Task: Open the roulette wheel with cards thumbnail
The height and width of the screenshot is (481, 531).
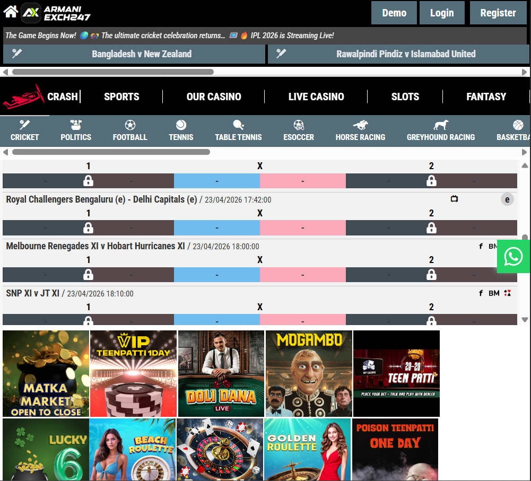Action: [x=220, y=449]
